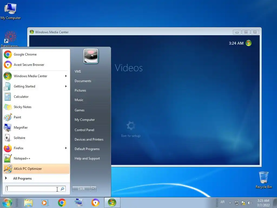
Task: Launch Paint from Start menu
Action: tap(36, 117)
